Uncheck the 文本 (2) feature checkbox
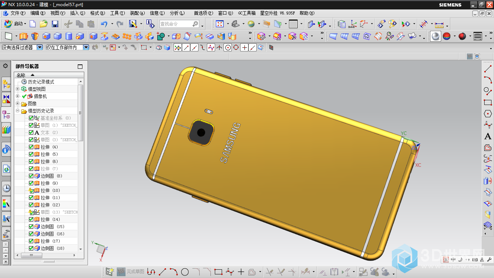This screenshot has width=494, height=278. tap(31, 132)
